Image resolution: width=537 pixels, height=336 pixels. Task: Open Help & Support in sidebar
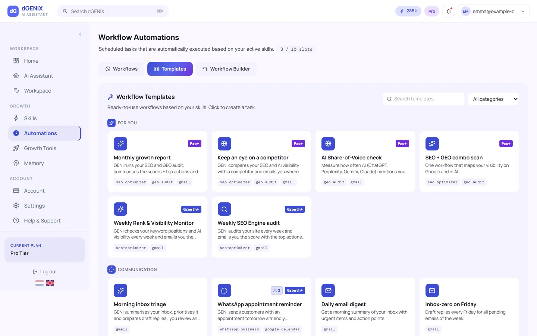[44, 221]
